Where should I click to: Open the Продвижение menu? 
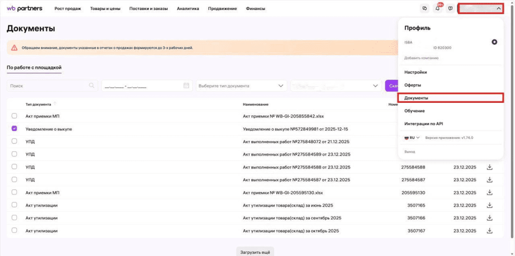[x=222, y=9]
